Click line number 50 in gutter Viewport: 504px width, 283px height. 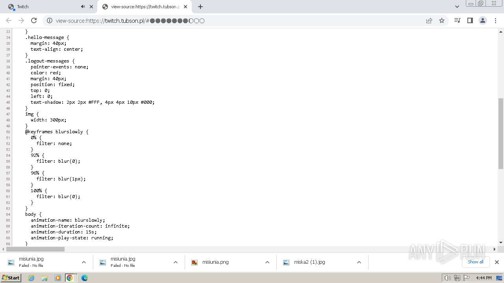pyautogui.click(x=8, y=132)
